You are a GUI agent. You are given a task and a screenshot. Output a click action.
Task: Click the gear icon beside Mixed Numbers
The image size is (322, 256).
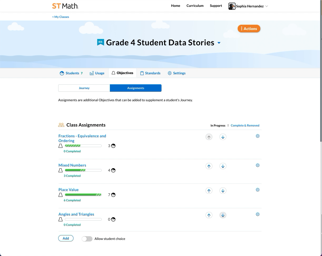tap(257, 165)
